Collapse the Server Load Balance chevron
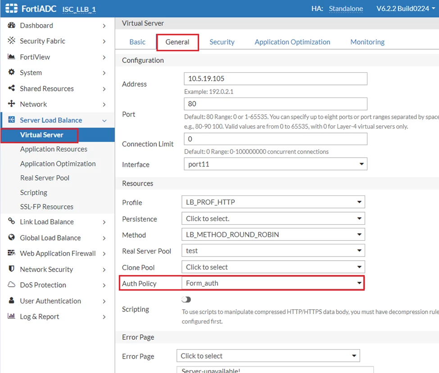Image resolution: width=439 pixels, height=373 pixels. point(104,121)
